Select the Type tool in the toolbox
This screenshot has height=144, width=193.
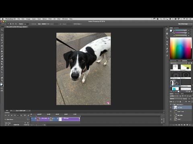(x=2, y=70)
